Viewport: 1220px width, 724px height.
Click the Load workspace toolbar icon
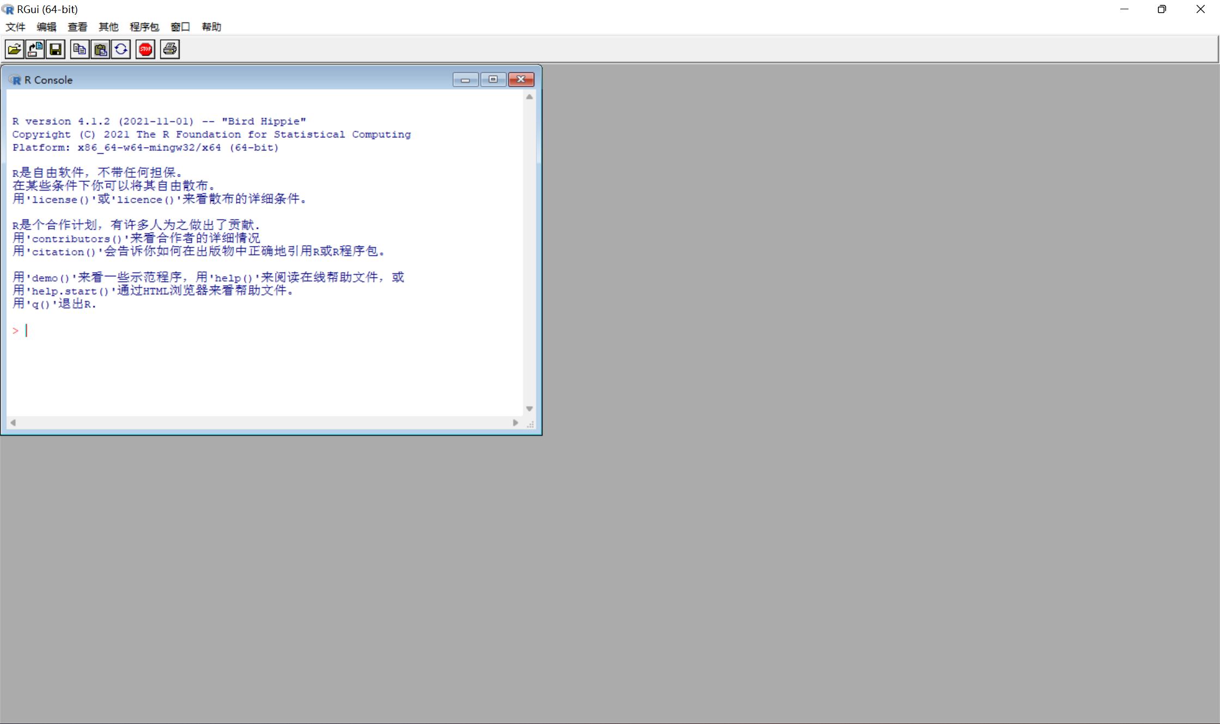coord(35,50)
